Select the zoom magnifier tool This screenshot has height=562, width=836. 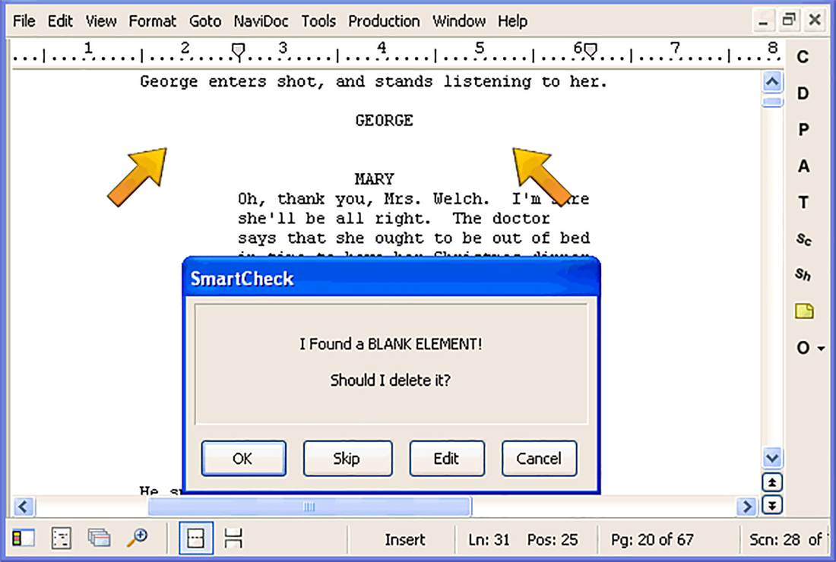click(138, 538)
